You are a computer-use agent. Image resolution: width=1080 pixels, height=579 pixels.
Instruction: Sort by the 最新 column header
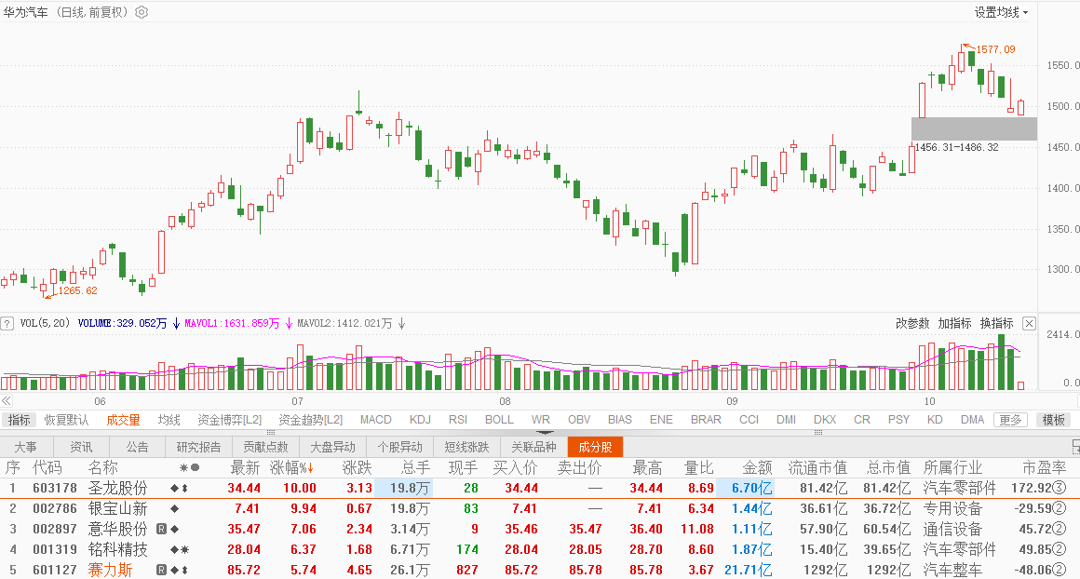[x=245, y=468]
